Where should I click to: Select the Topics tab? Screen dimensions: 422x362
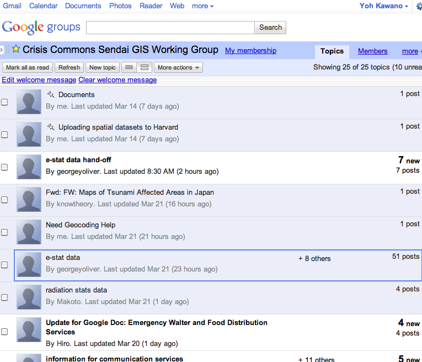pyautogui.click(x=332, y=51)
